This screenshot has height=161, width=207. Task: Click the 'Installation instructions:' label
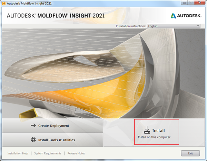point(131,26)
